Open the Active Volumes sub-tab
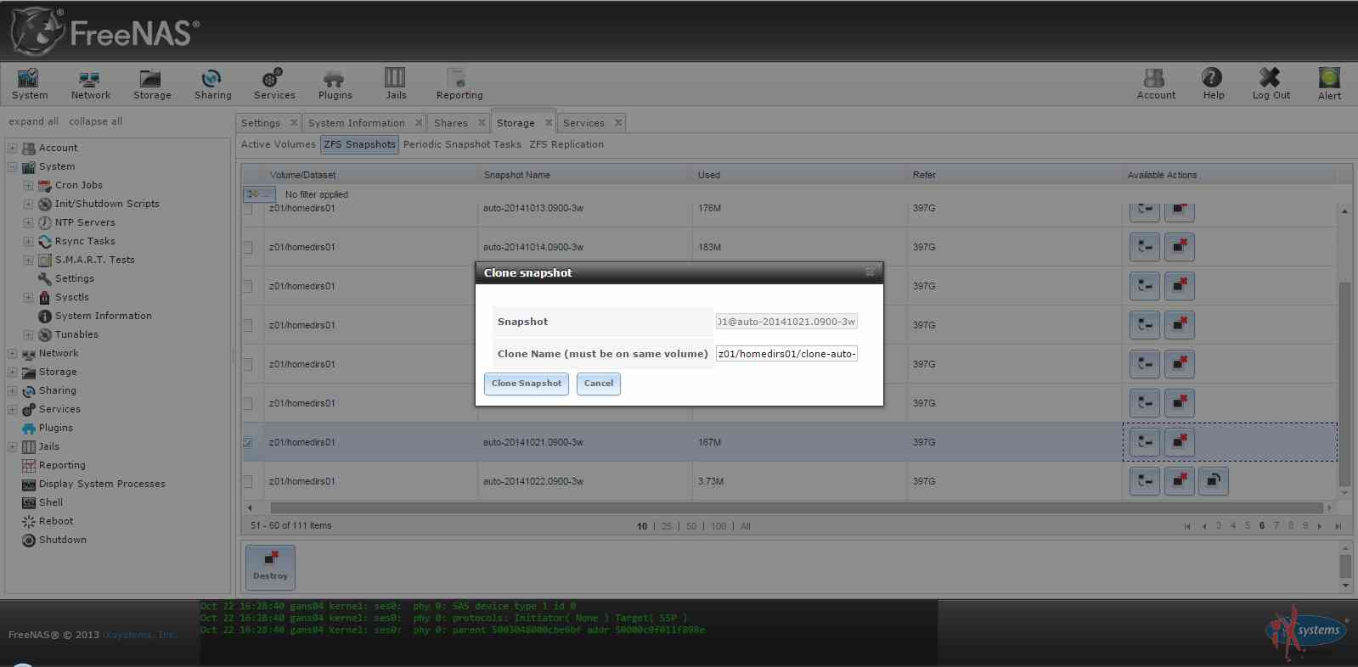1358x667 pixels. [279, 144]
